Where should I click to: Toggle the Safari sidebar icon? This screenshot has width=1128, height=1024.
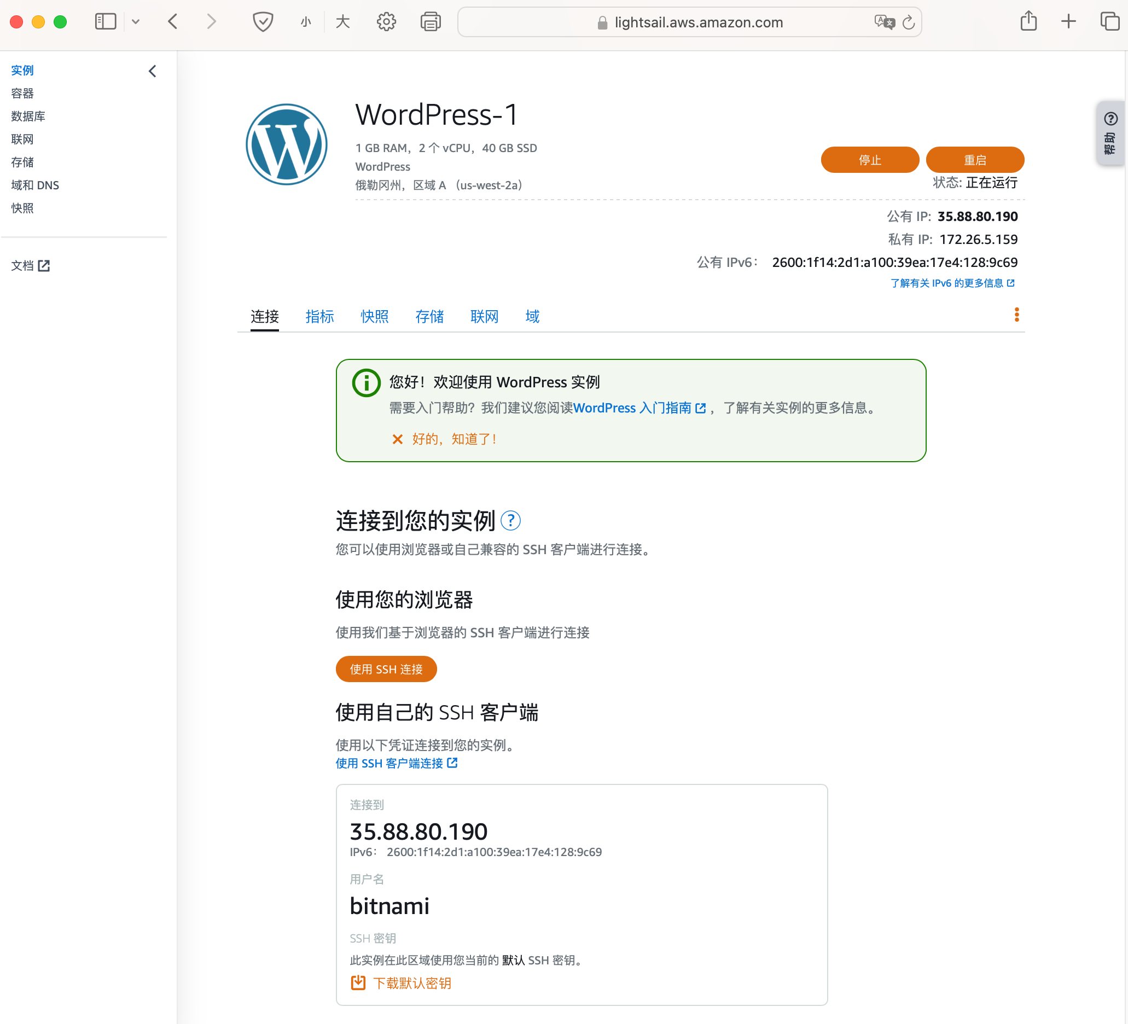click(105, 22)
